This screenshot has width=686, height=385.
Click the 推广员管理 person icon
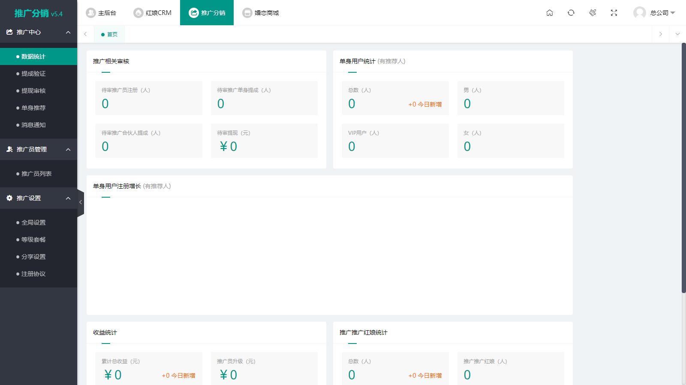pos(9,149)
